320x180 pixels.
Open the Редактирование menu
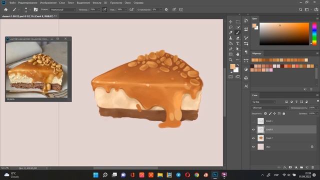tap(28, 3)
